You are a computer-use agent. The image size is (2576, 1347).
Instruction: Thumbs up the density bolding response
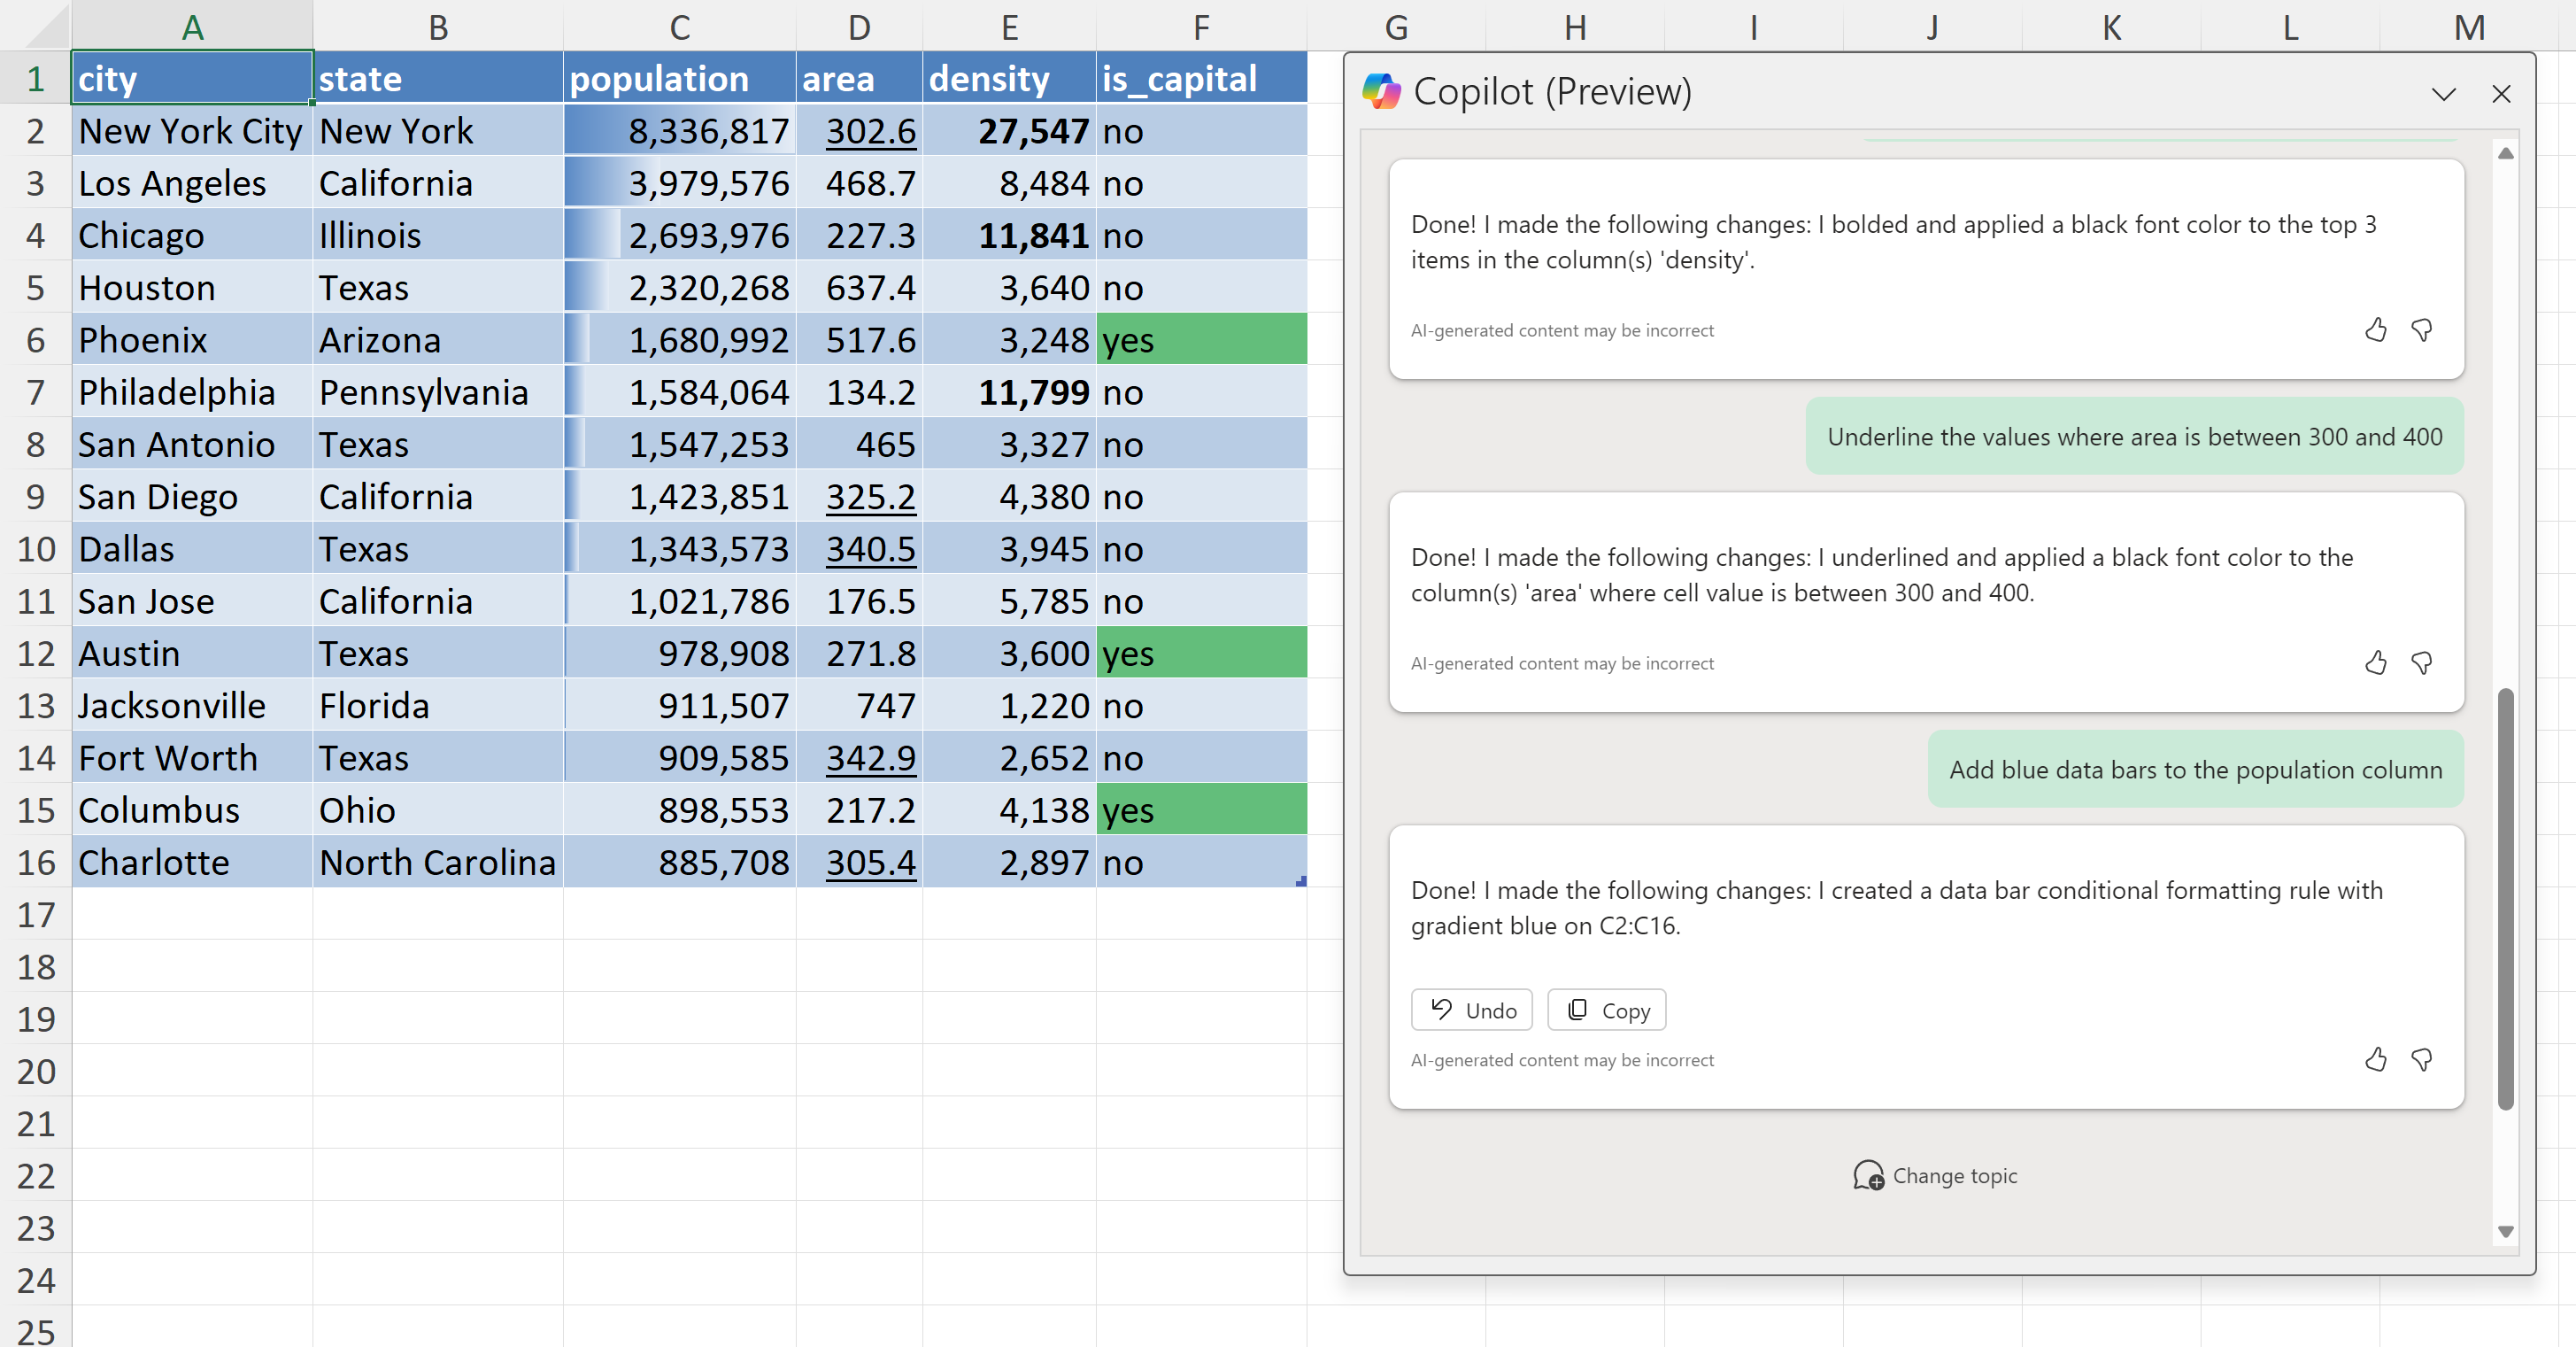2376,329
